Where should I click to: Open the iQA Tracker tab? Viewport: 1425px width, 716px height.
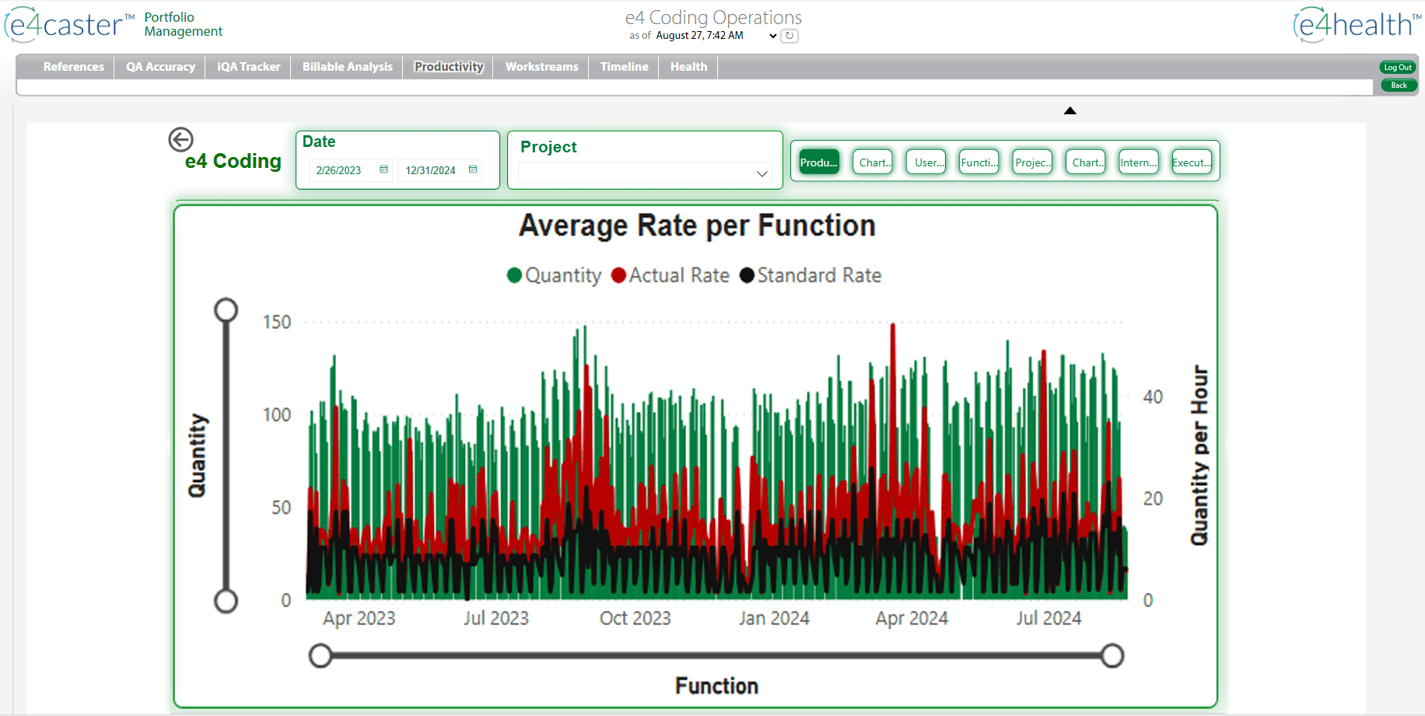pyautogui.click(x=249, y=67)
